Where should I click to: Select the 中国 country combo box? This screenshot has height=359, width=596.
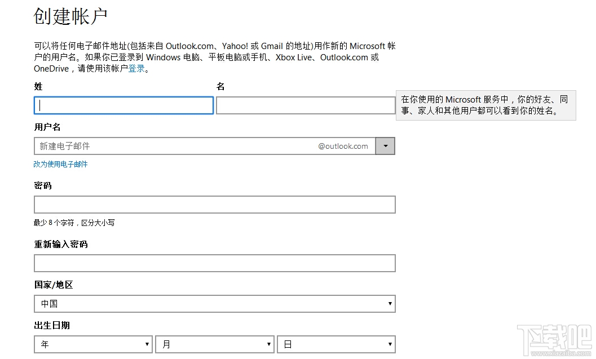pyautogui.click(x=214, y=304)
